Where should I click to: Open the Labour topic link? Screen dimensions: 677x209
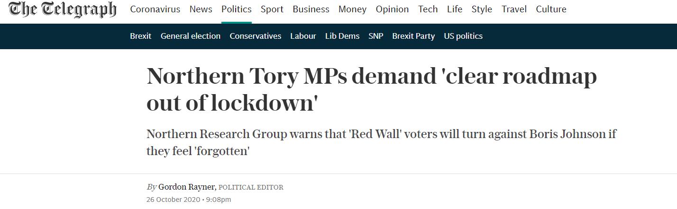click(303, 36)
